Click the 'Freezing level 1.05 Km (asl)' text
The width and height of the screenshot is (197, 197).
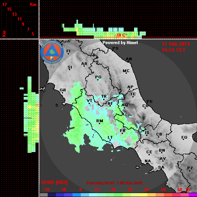pos(114,183)
